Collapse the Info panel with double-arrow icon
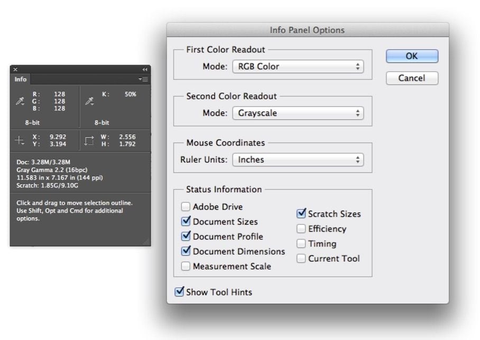 145,69
